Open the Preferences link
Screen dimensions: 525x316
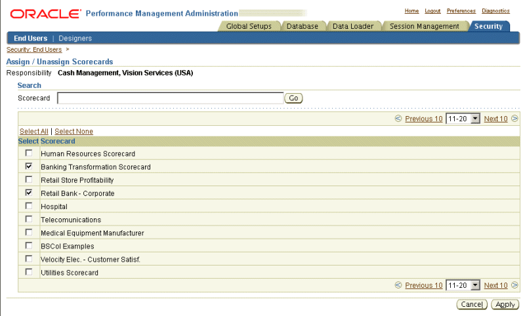point(461,11)
